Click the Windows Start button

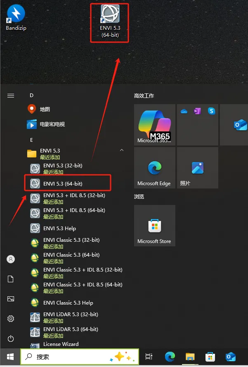pyautogui.click(x=10, y=357)
